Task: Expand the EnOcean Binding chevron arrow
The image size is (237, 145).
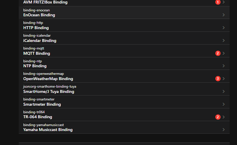Action: point(224,15)
